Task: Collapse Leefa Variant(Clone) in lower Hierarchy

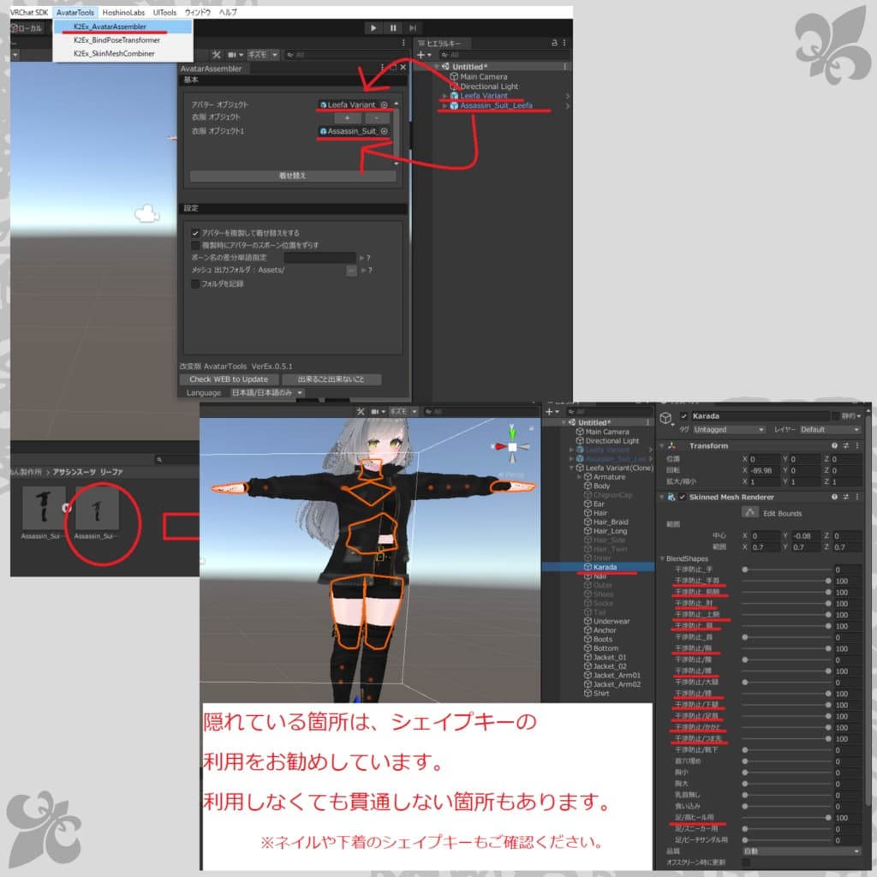Action: coord(571,468)
